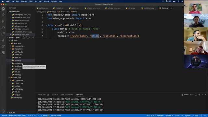Split the terminal panel

pos(196,95)
